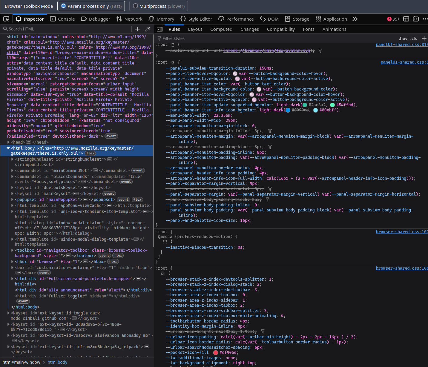This screenshot has width=428, height=367.
Task: Open browser-shared.css:106 source link
Action: pos(402,268)
